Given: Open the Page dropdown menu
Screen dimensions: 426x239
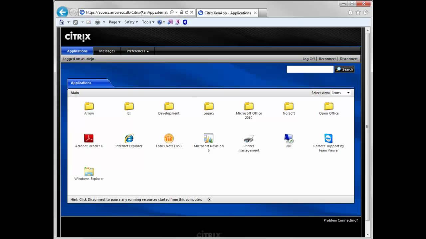Looking at the screenshot, I should click(114, 22).
